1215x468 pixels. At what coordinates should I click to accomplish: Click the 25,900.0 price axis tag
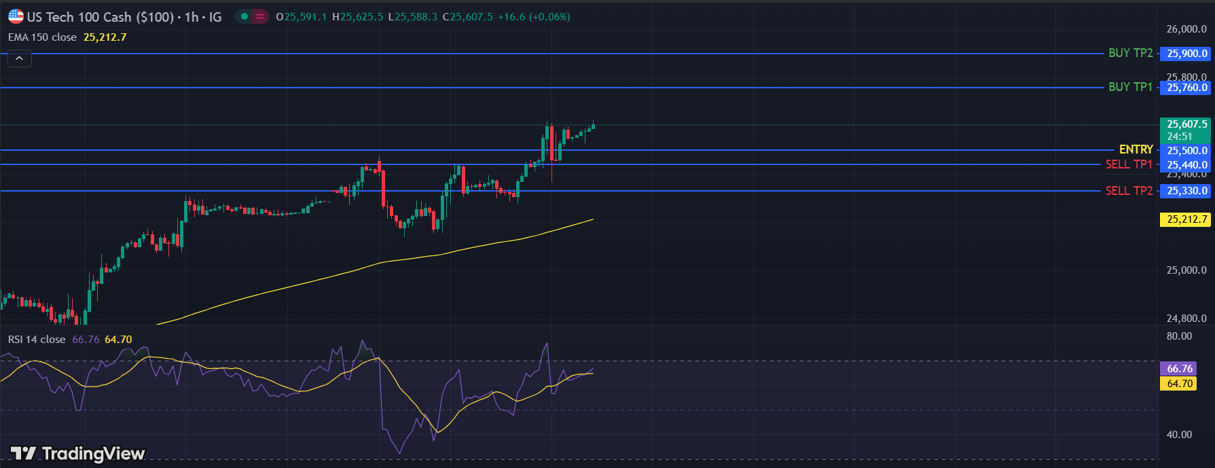pos(1186,54)
